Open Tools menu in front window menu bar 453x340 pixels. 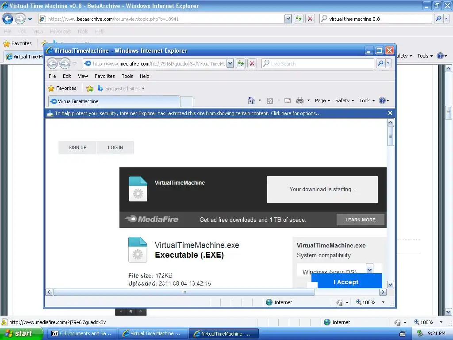click(x=127, y=76)
